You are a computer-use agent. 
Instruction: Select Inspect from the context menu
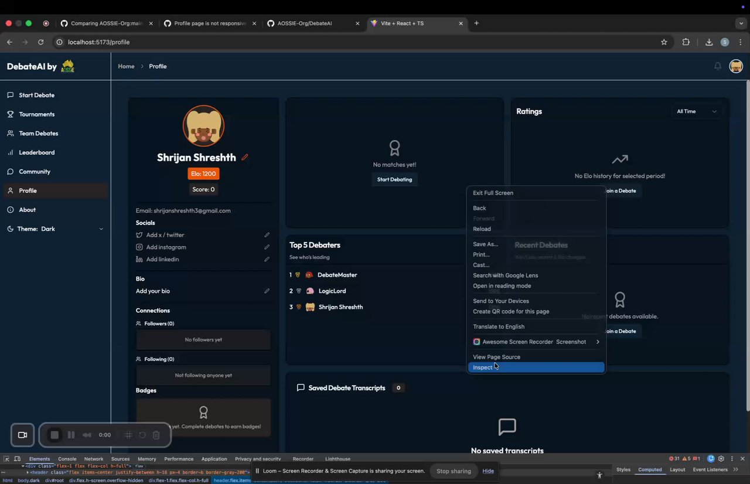[x=536, y=367]
